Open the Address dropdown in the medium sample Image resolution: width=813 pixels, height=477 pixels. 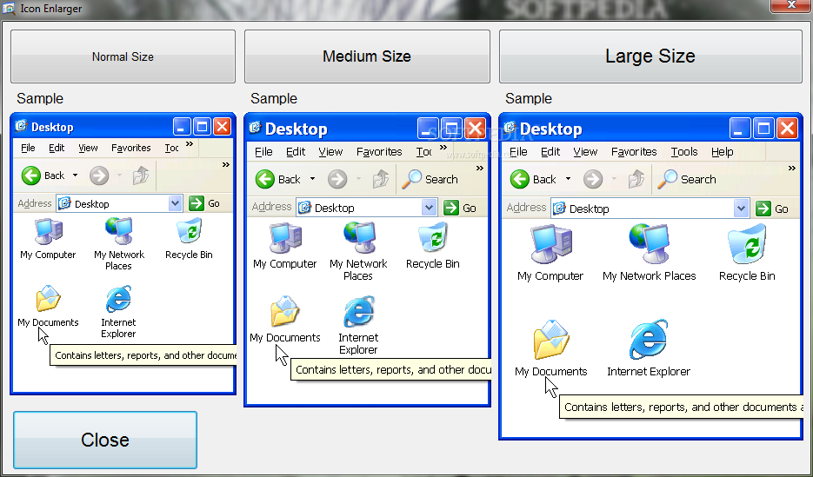(x=429, y=208)
